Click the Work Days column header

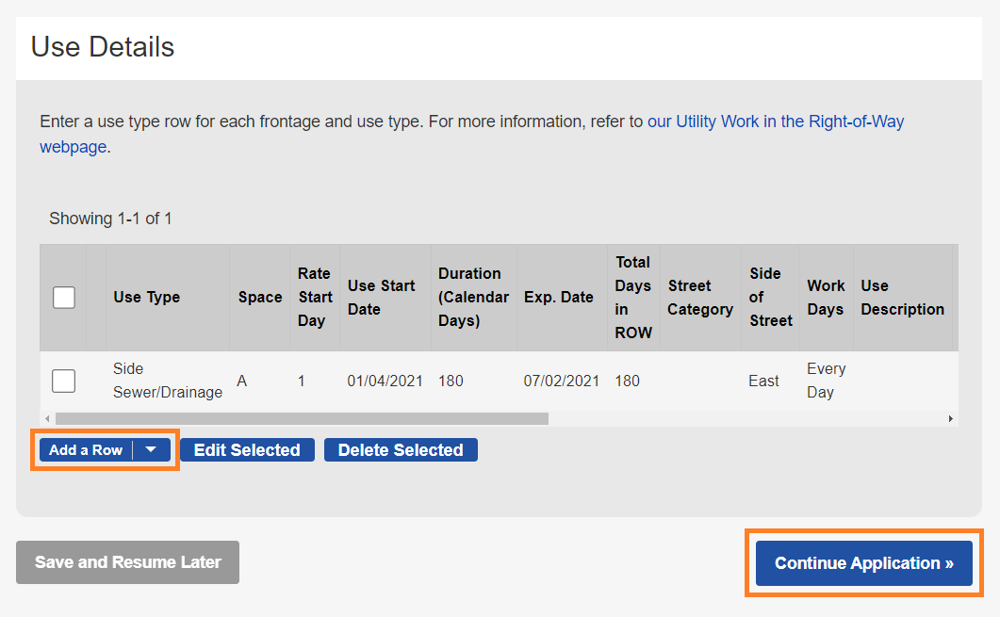pyautogui.click(x=826, y=298)
